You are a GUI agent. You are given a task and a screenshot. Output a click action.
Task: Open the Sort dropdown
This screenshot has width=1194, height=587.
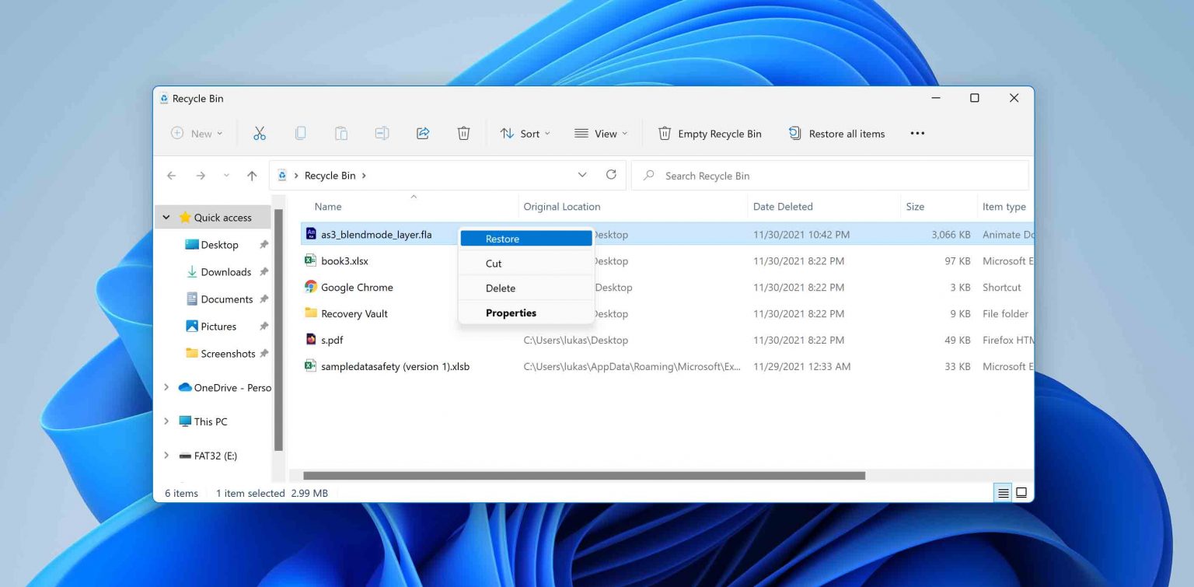coord(525,133)
